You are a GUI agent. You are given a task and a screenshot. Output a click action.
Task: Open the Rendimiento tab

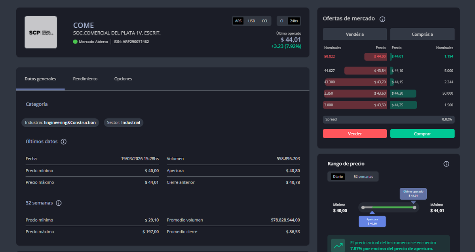85,79
